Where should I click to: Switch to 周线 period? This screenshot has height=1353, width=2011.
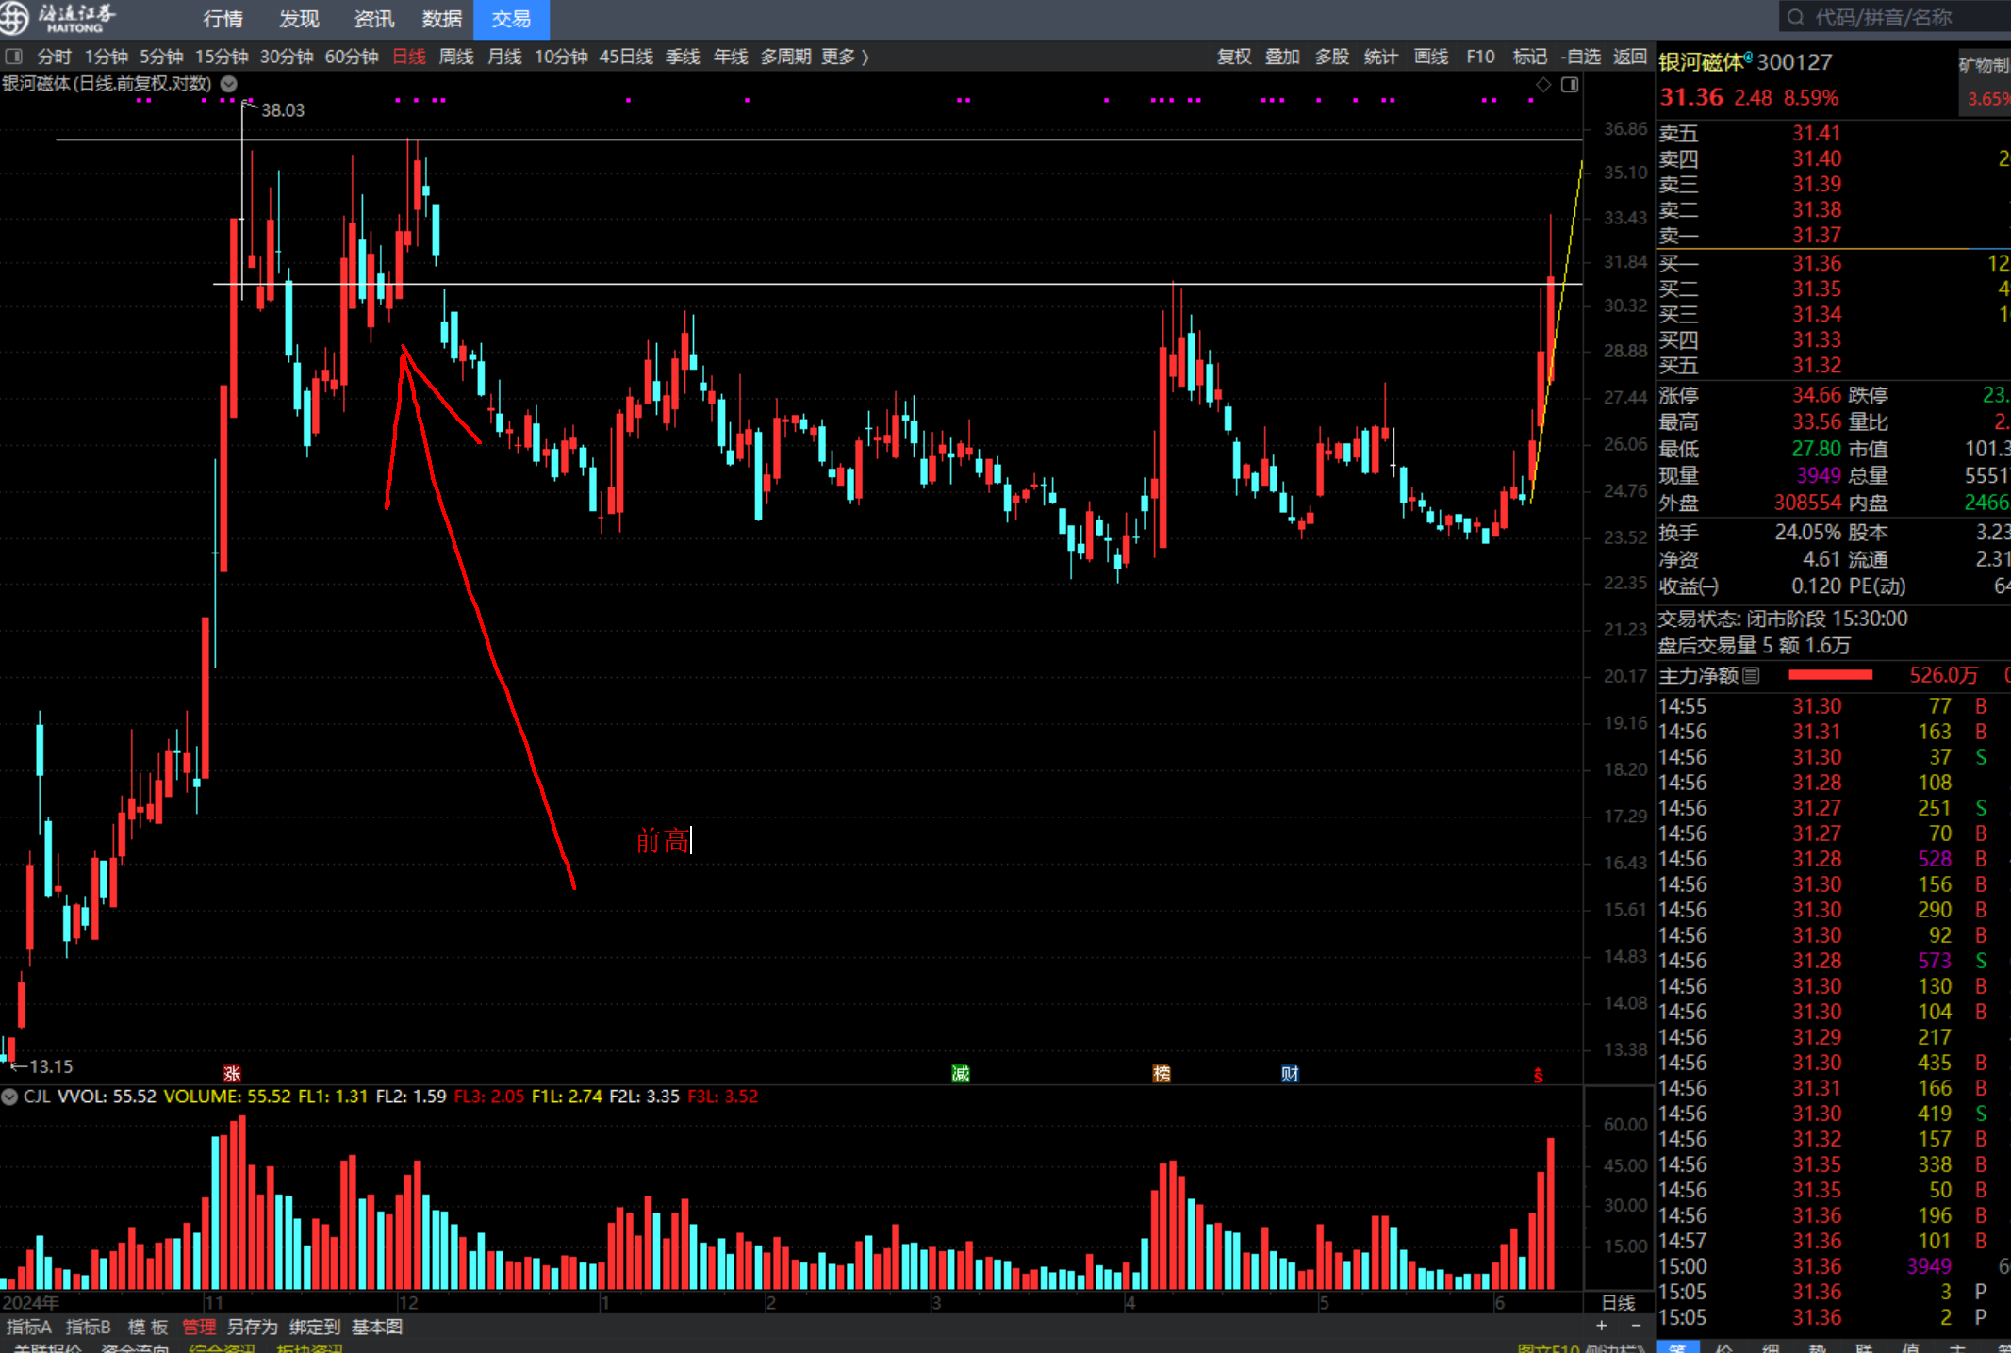456,57
